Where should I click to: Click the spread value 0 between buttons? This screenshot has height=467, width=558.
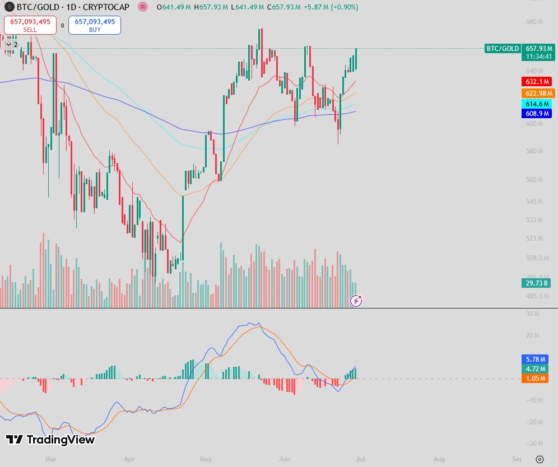coord(62,26)
